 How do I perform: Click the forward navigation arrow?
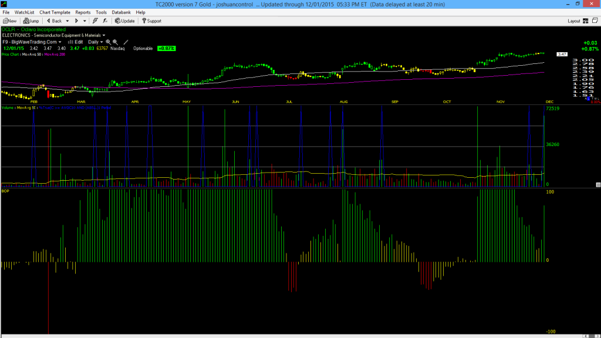point(76,21)
